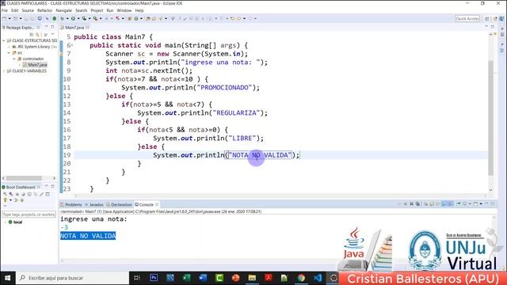Click the New Java Class toolbar icon
The image size is (507, 285).
[136, 18]
